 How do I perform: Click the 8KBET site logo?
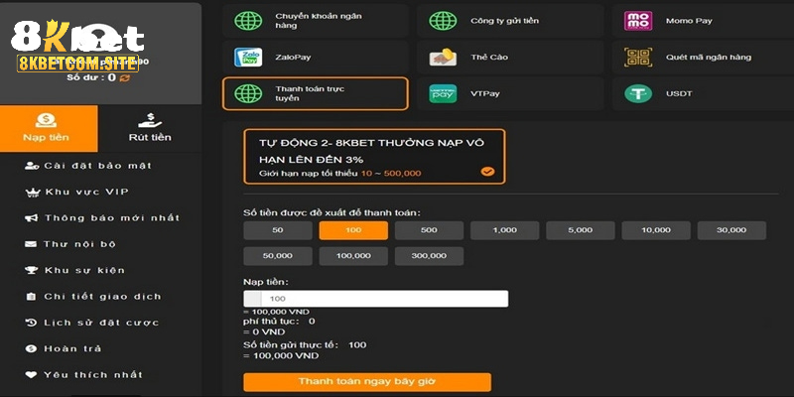click(77, 47)
